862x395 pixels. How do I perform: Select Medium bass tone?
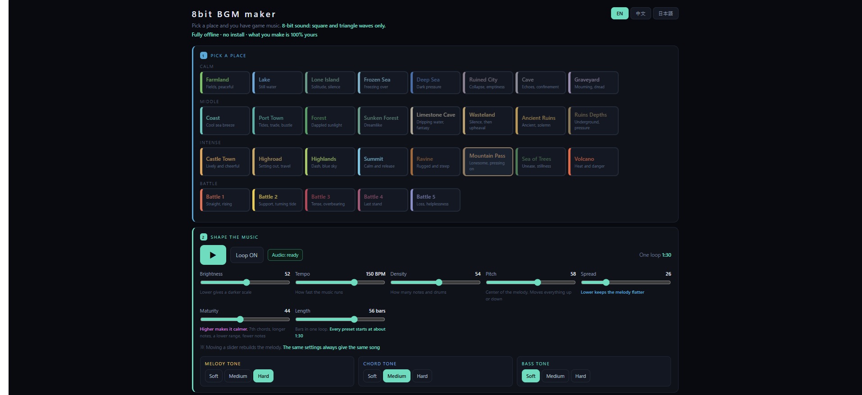555,376
